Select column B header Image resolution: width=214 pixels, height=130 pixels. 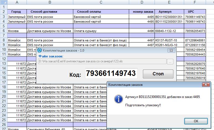tap(50, 2)
